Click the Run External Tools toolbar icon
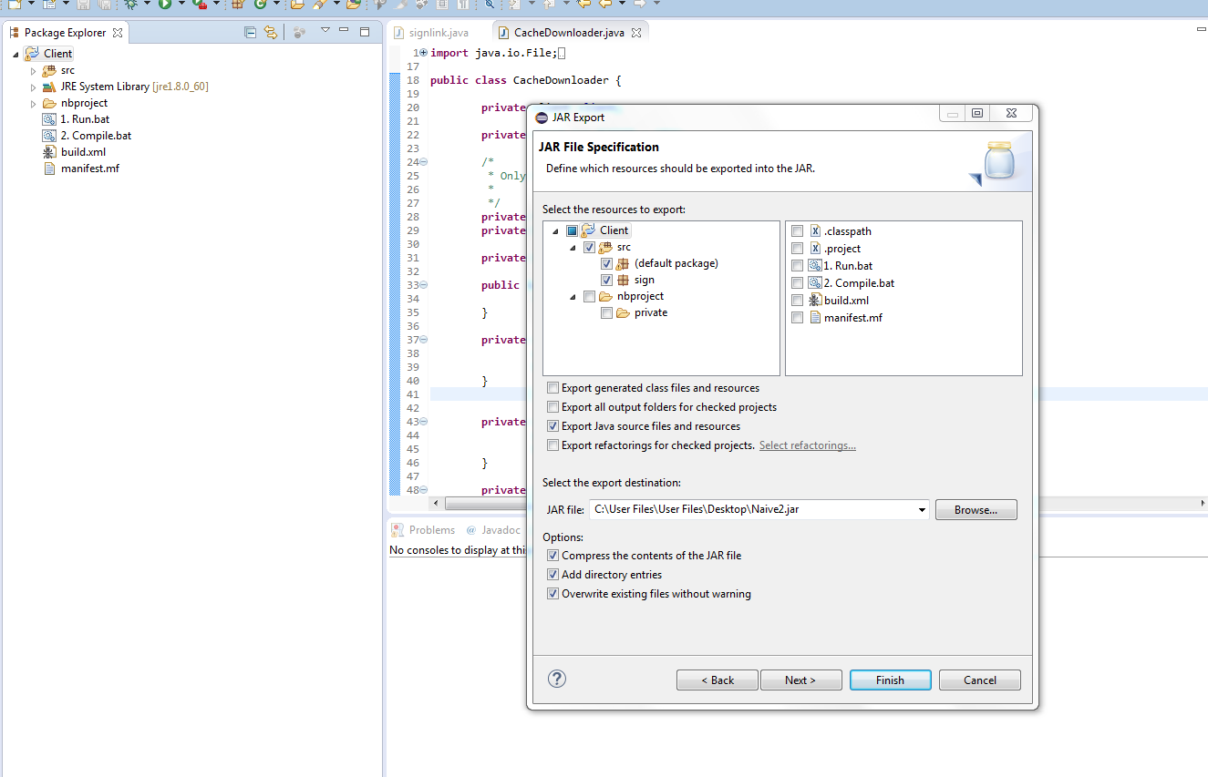The image size is (1208, 777). [x=199, y=4]
